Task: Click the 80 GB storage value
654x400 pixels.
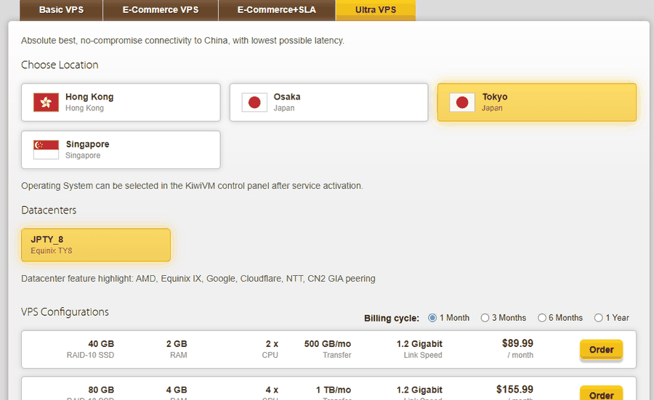Action: (101, 390)
